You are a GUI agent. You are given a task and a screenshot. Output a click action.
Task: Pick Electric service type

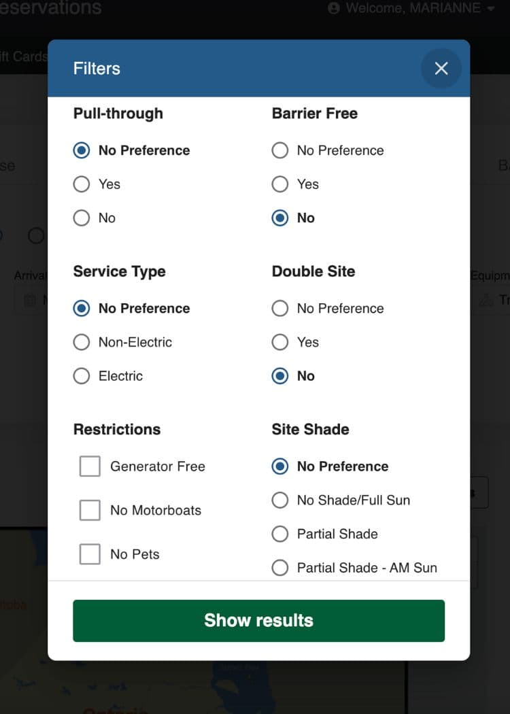tap(82, 375)
